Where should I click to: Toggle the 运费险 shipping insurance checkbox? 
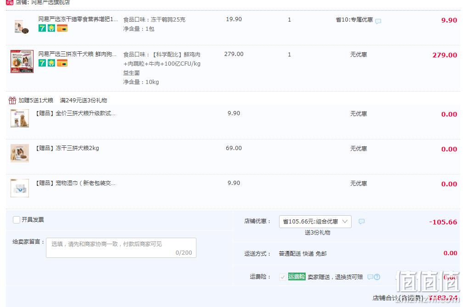[283, 277]
